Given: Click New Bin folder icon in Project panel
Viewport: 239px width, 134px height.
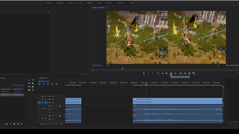Looking at the screenshot, I should [x=14, y=124].
